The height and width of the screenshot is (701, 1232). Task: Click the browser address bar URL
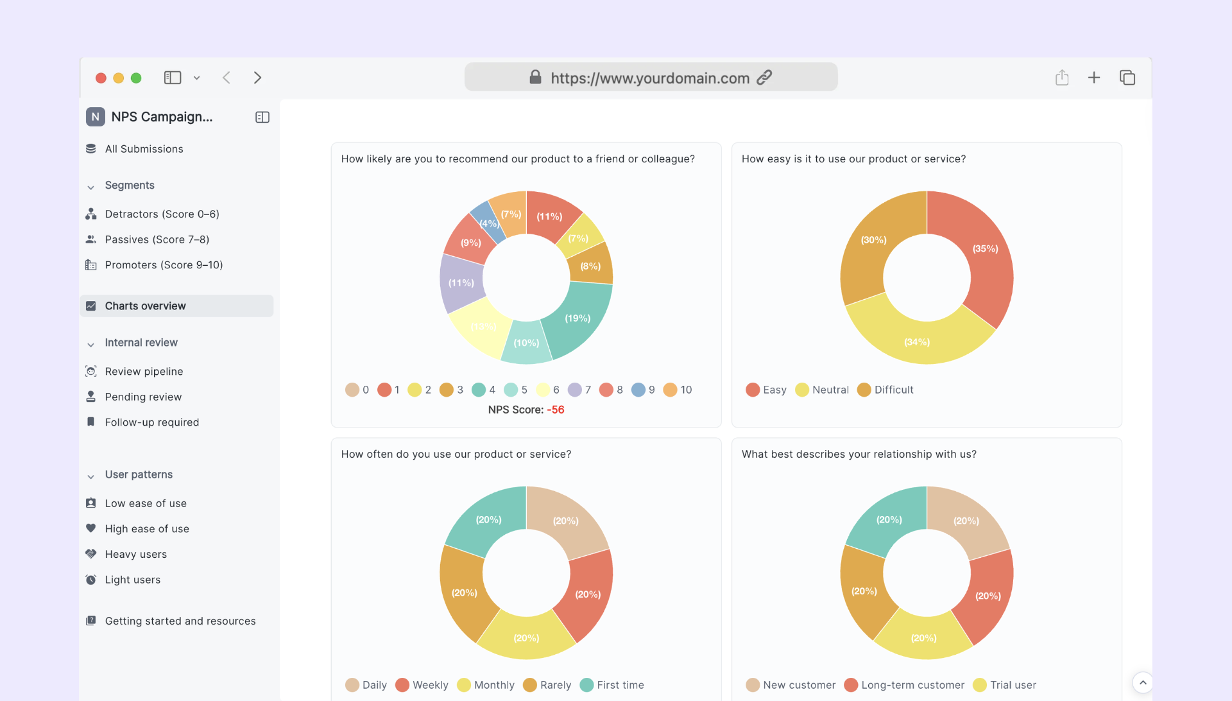(650, 78)
